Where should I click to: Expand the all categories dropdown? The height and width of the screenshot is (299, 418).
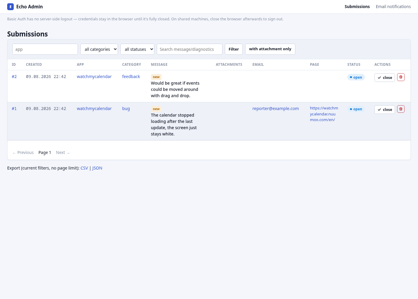coord(99,49)
